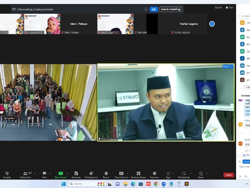Mute Muh. Istiqamah's video tile
The width and height of the screenshot is (250, 188).
(226, 66)
